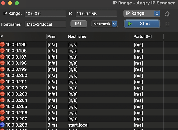Select the row for 10.0.0.195
This screenshot has height=130, width=178.
(x=89, y=44)
